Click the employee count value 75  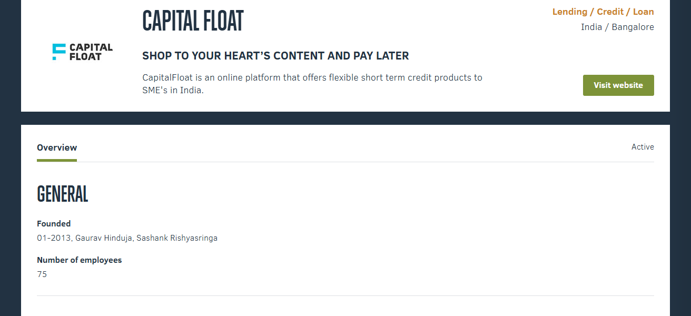[42, 274]
